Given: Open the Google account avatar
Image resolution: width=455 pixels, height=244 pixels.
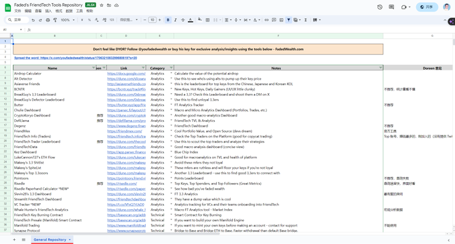Looking at the screenshot, I should coord(446,7).
